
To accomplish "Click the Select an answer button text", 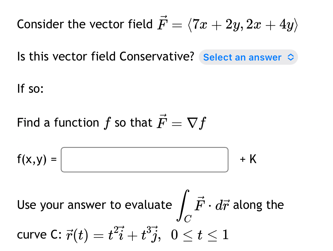I will 242,57.
